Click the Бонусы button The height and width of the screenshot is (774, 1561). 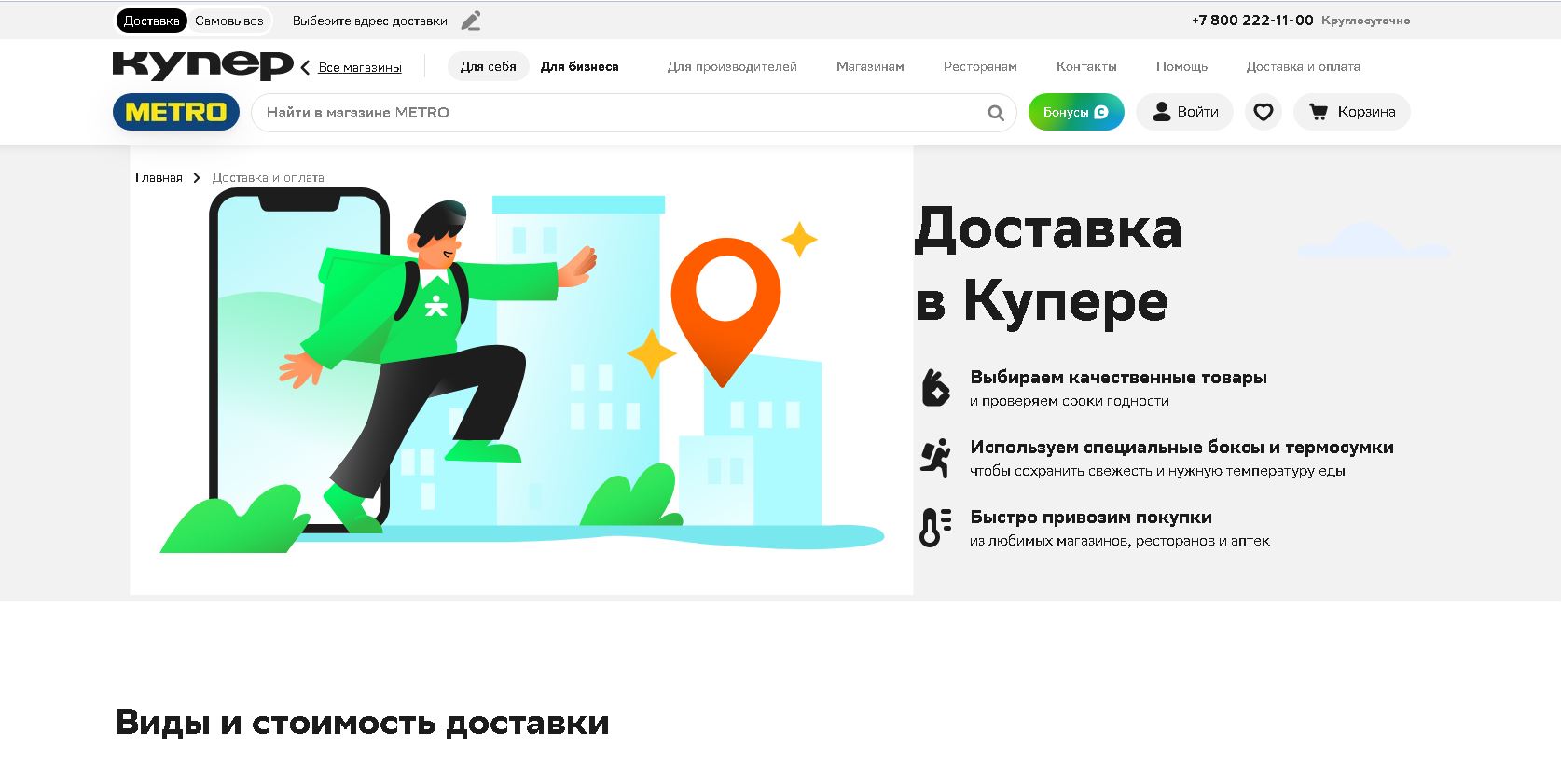(1076, 112)
